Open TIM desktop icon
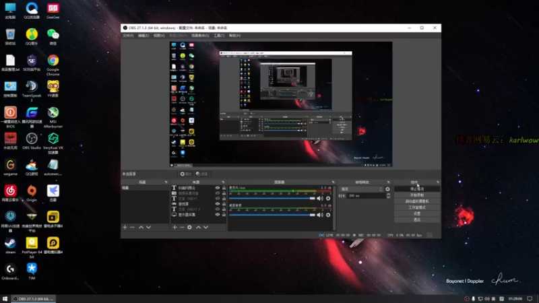539x303 pixels. click(32, 271)
